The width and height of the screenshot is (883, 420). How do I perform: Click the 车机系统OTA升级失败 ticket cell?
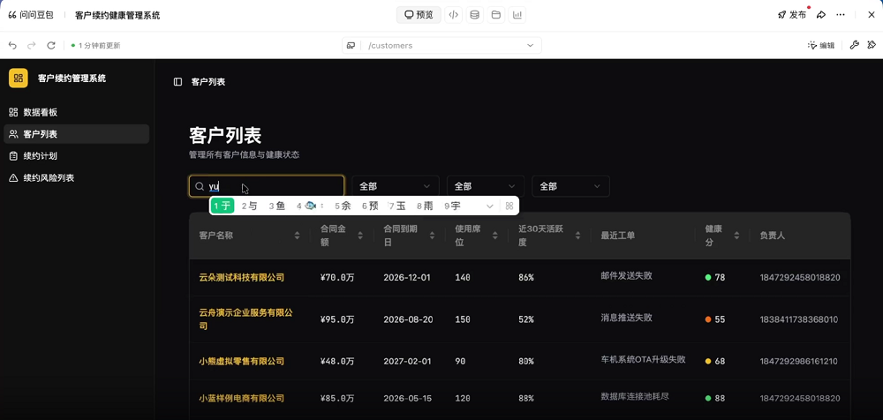(x=643, y=359)
